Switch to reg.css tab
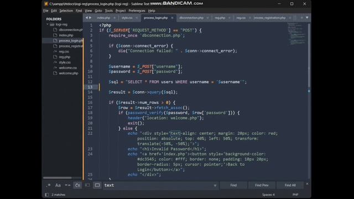 [241, 18]
